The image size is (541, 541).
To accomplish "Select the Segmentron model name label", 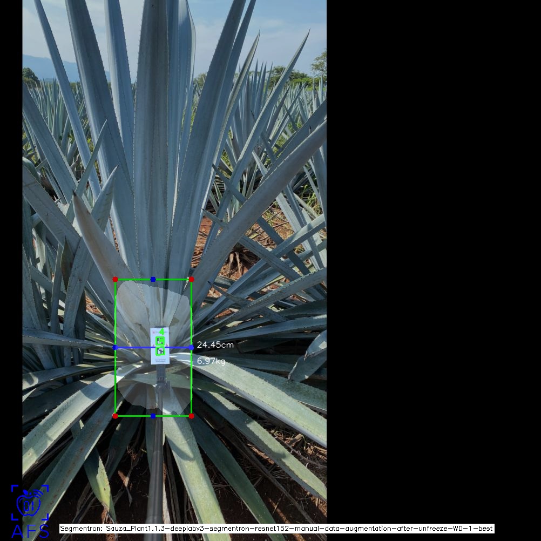I will tap(277, 528).
